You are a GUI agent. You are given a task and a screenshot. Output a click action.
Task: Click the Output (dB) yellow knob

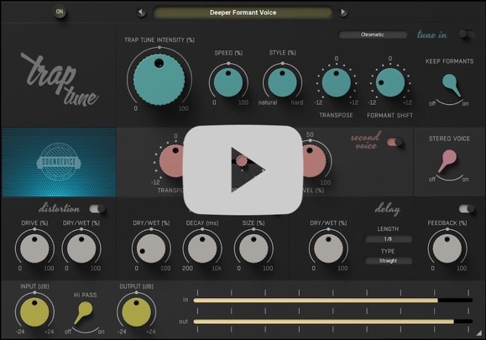click(136, 312)
